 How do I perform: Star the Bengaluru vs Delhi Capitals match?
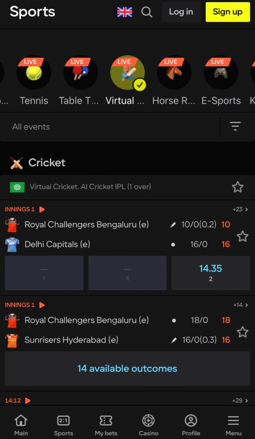coord(243,236)
